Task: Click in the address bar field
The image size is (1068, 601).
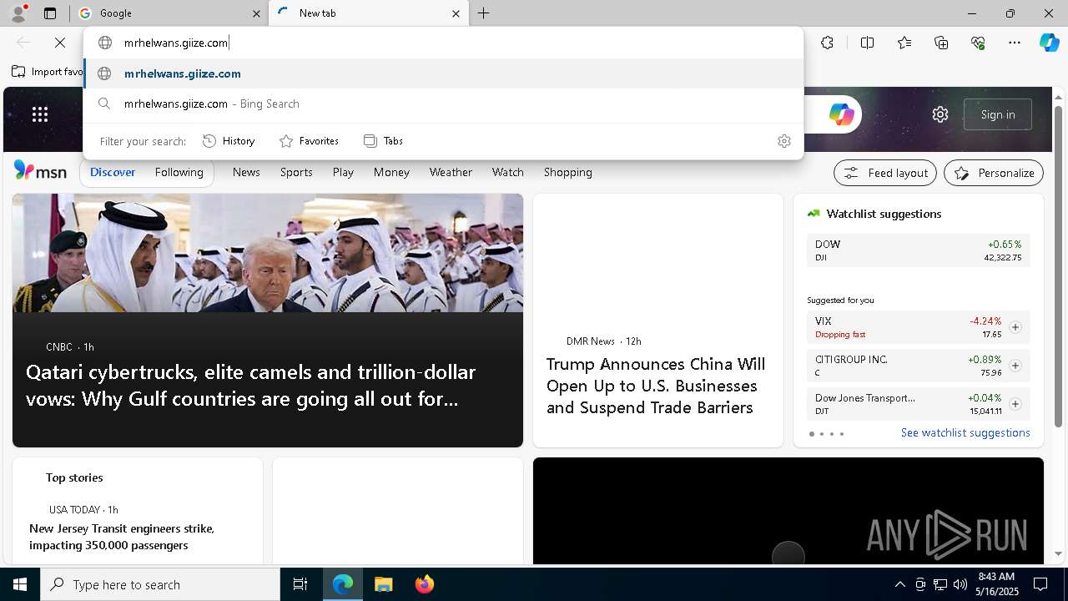Action: [444, 43]
